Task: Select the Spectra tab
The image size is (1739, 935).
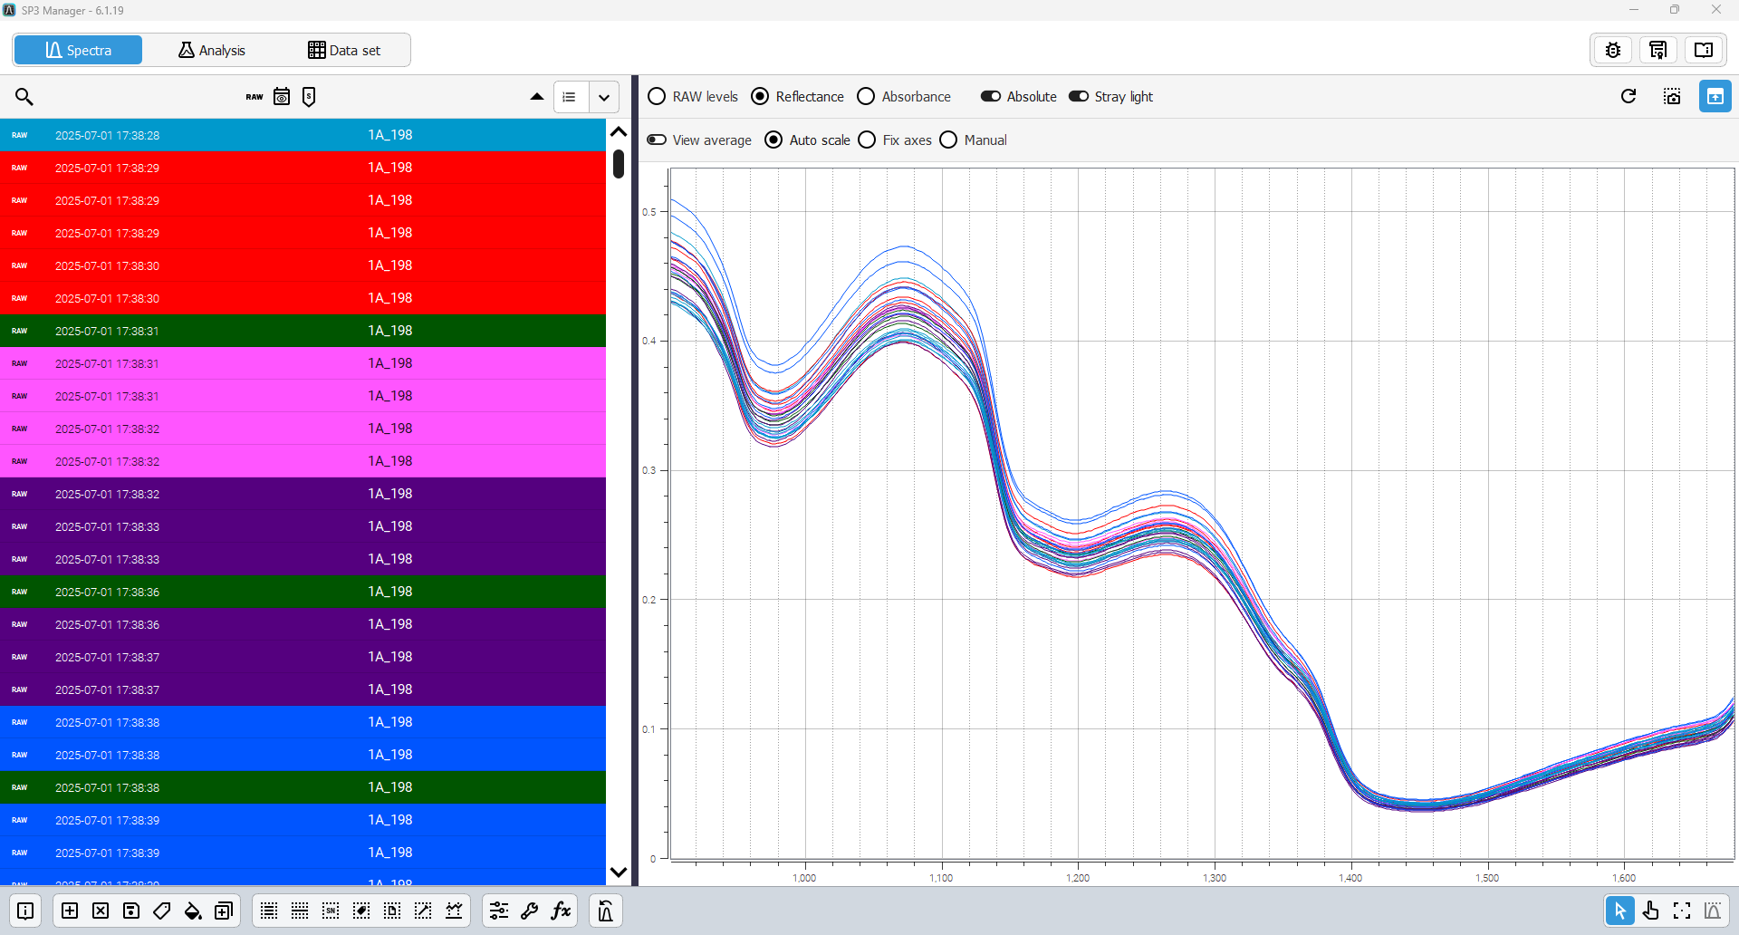Action: 79,50
